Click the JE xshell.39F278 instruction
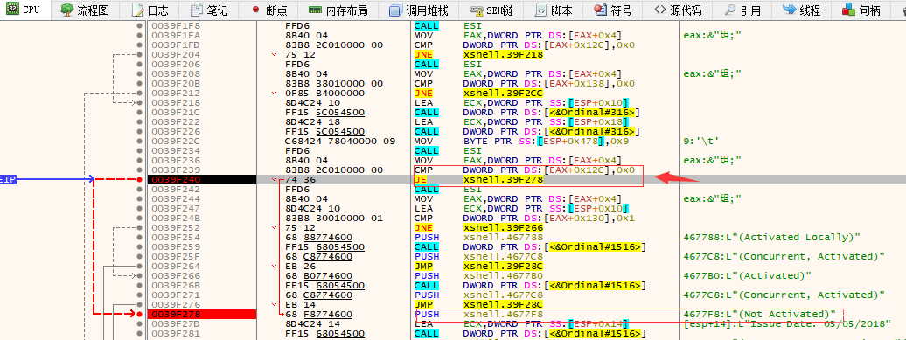The height and width of the screenshot is (340, 906). 478,179
